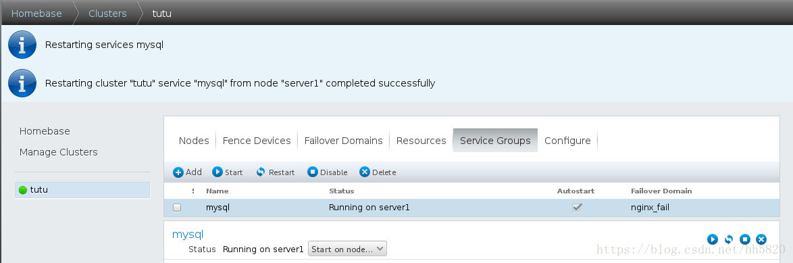Click 'Running on server1' status in details panel

(263, 249)
